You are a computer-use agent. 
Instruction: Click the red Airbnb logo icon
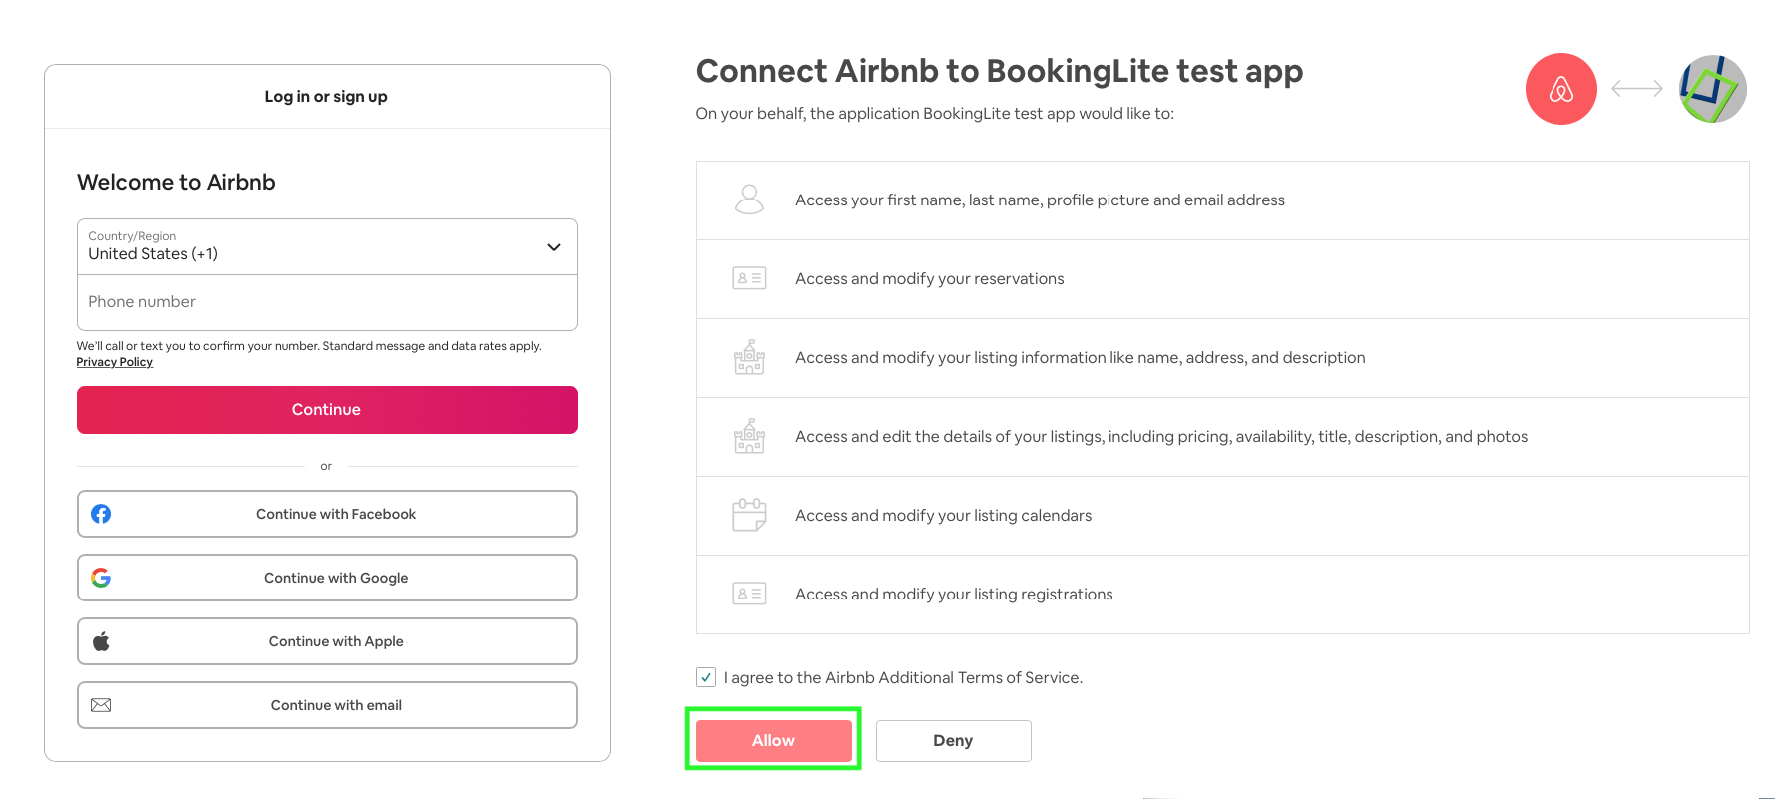(x=1560, y=89)
